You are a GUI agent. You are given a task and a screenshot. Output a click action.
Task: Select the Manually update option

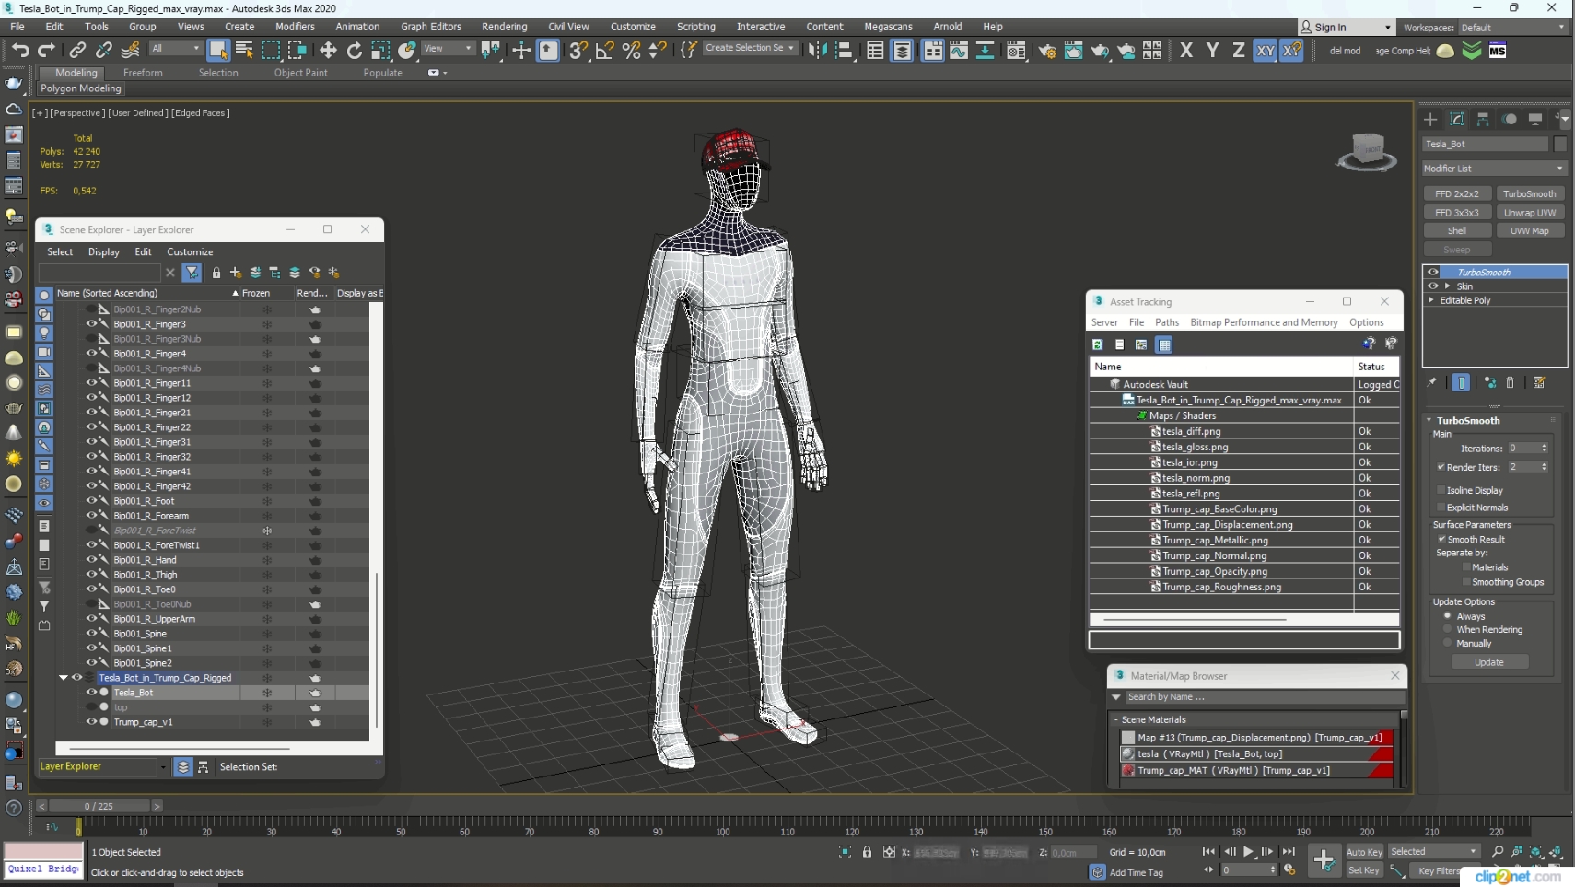(1448, 643)
